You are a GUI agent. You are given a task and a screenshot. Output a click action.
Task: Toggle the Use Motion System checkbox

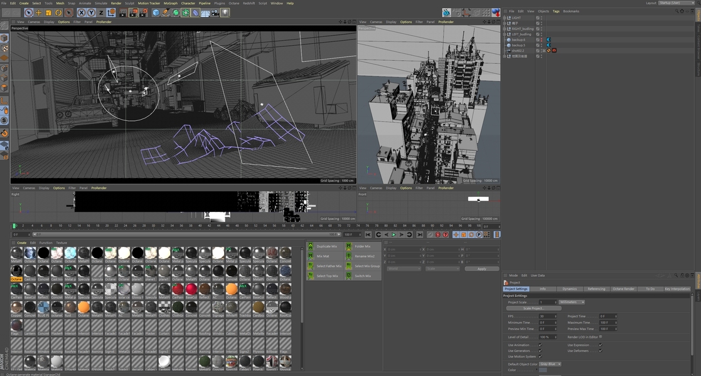click(540, 357)
